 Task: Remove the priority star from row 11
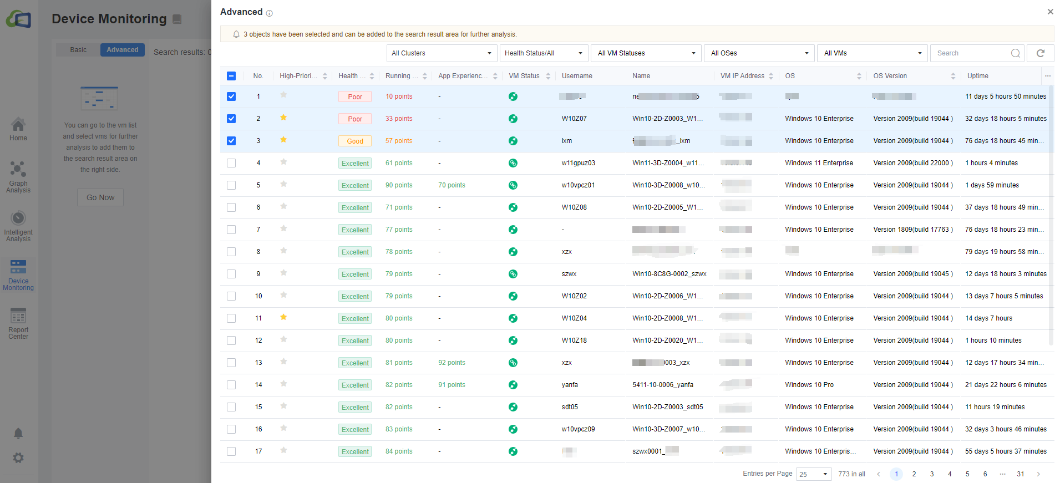[283, 317]
